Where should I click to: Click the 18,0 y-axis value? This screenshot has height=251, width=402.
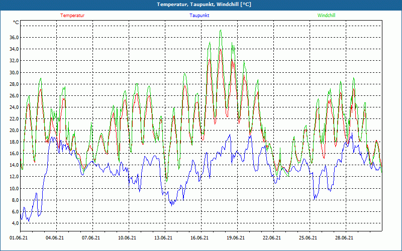[14, 142]
